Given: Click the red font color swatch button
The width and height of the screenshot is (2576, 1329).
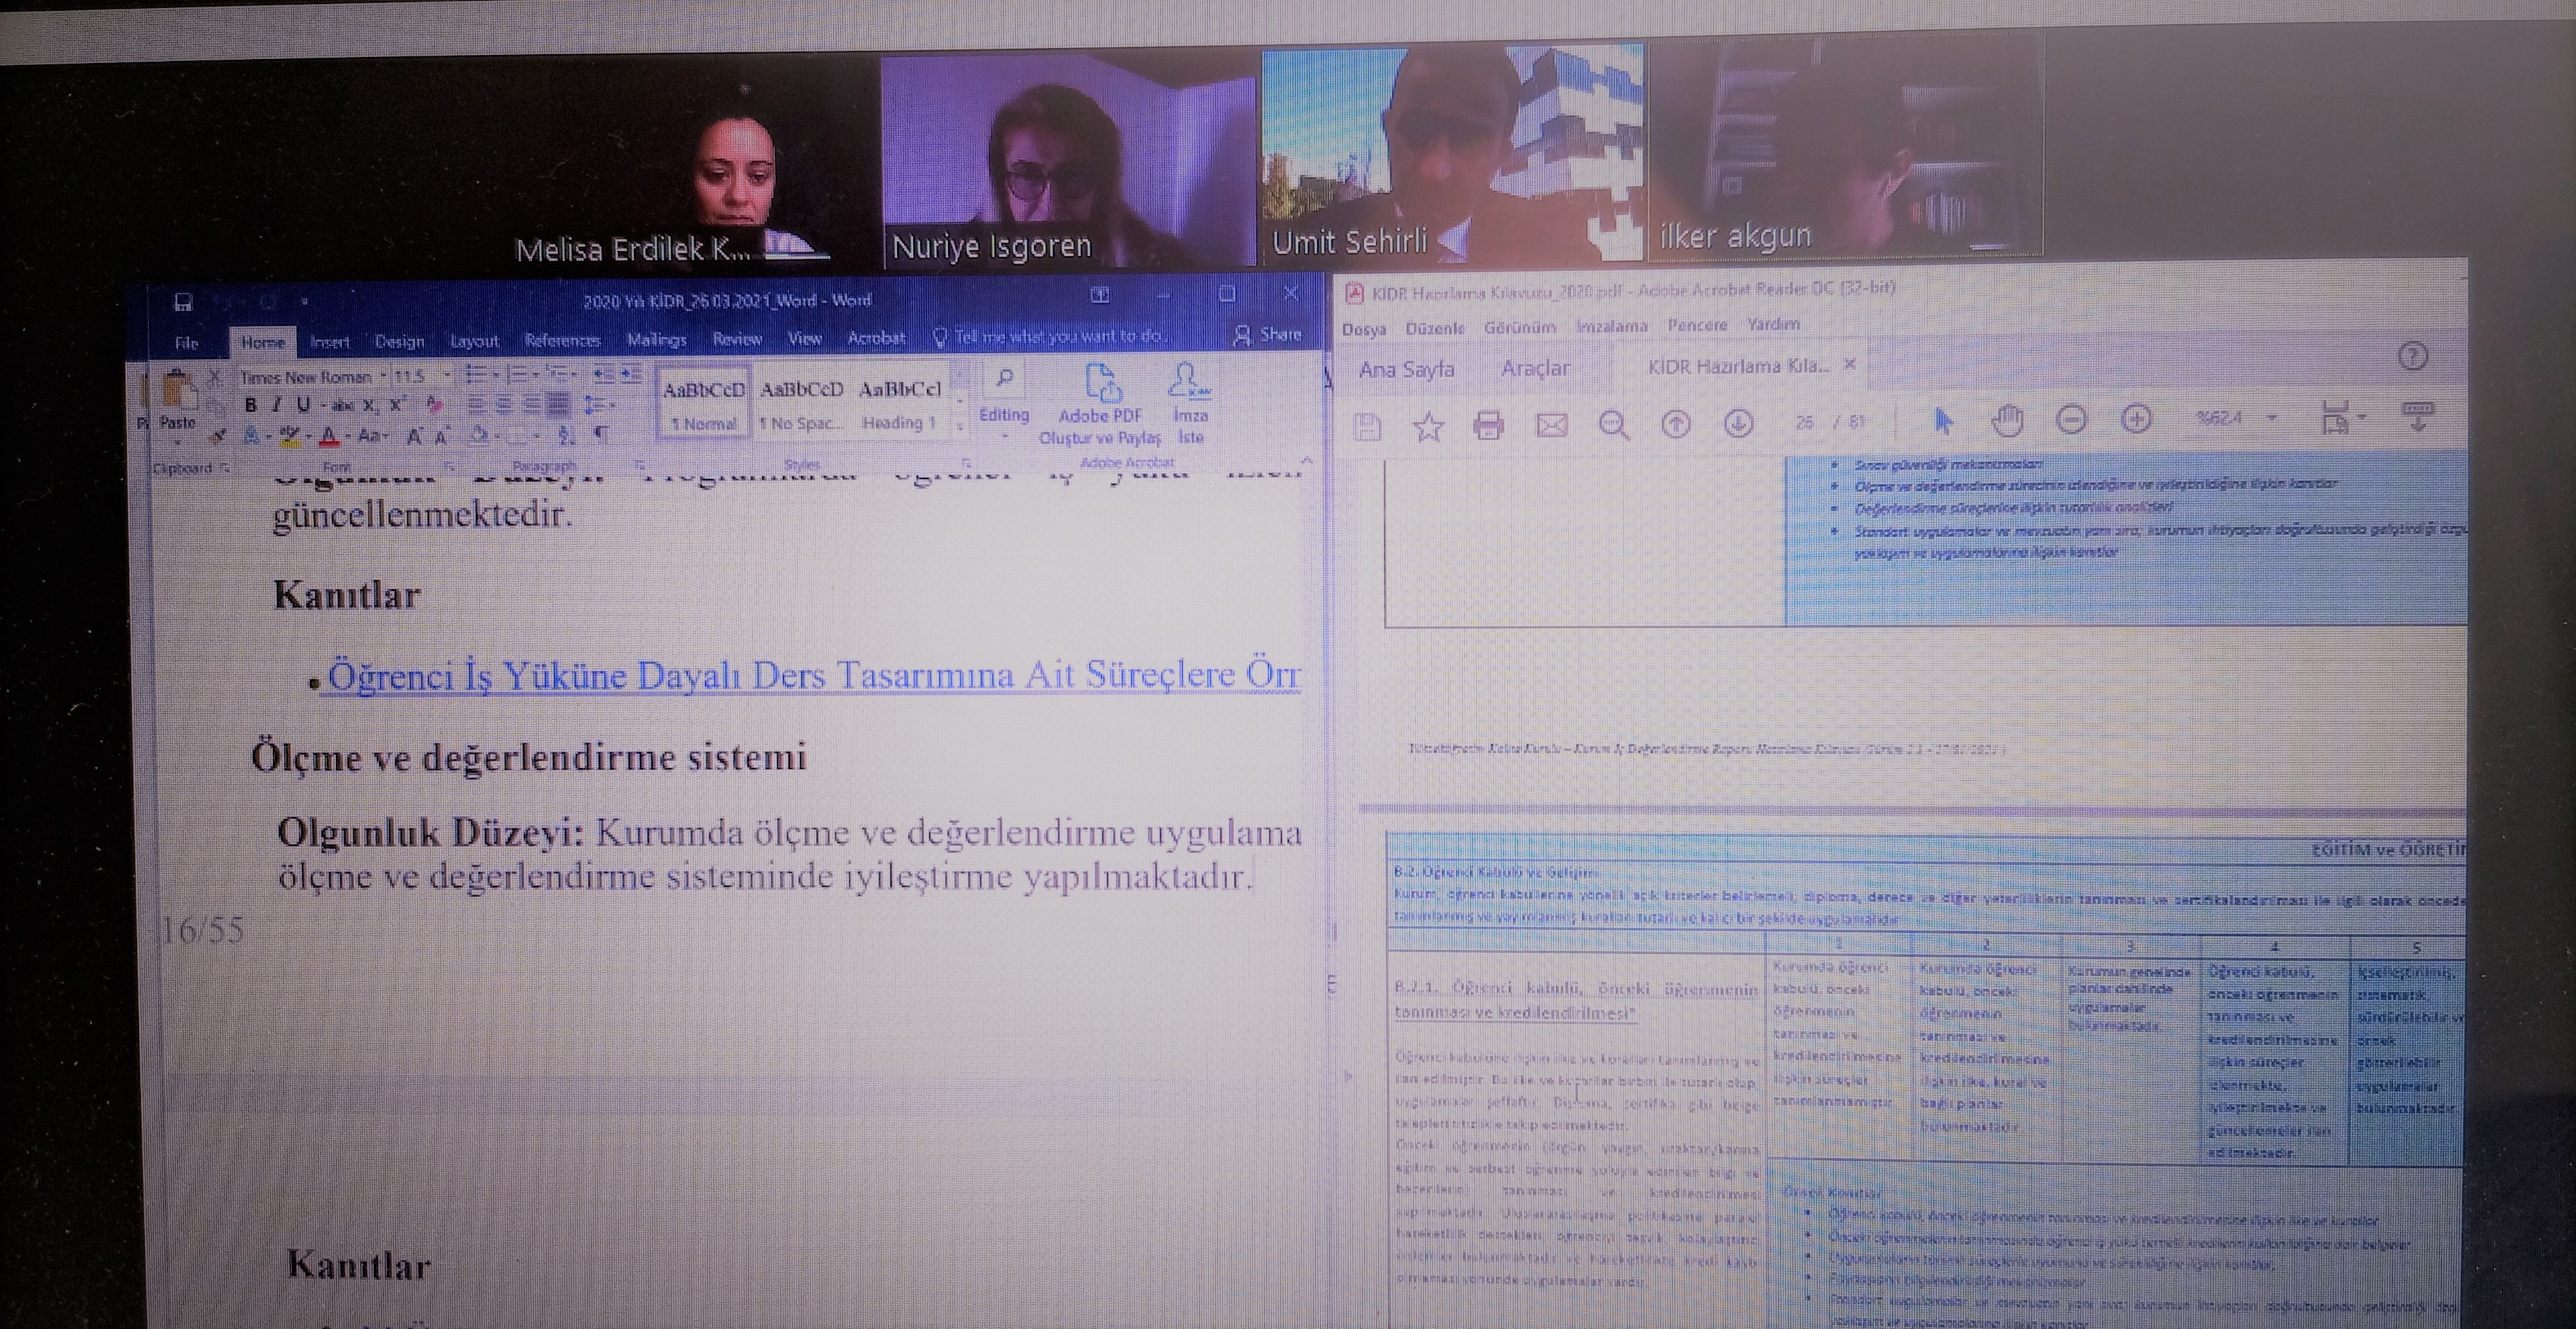Looking at the screenshot, I should pyautogui.click(x=329, y=436).
